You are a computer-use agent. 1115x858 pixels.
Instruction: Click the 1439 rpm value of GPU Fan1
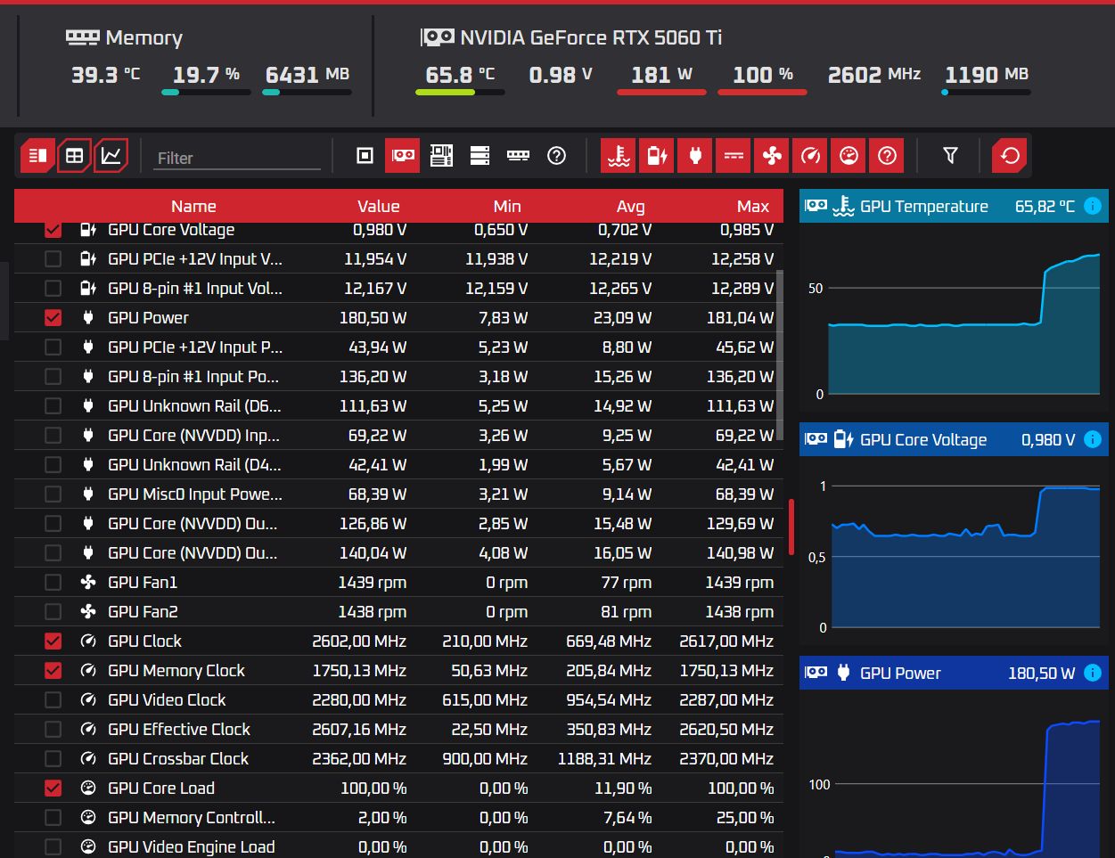[x=372, y=582]
